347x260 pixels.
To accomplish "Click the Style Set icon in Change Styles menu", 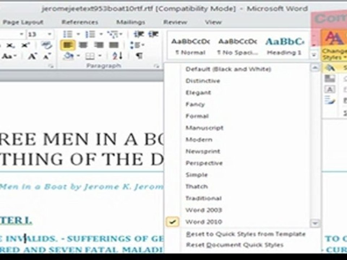I will (330, 68).
